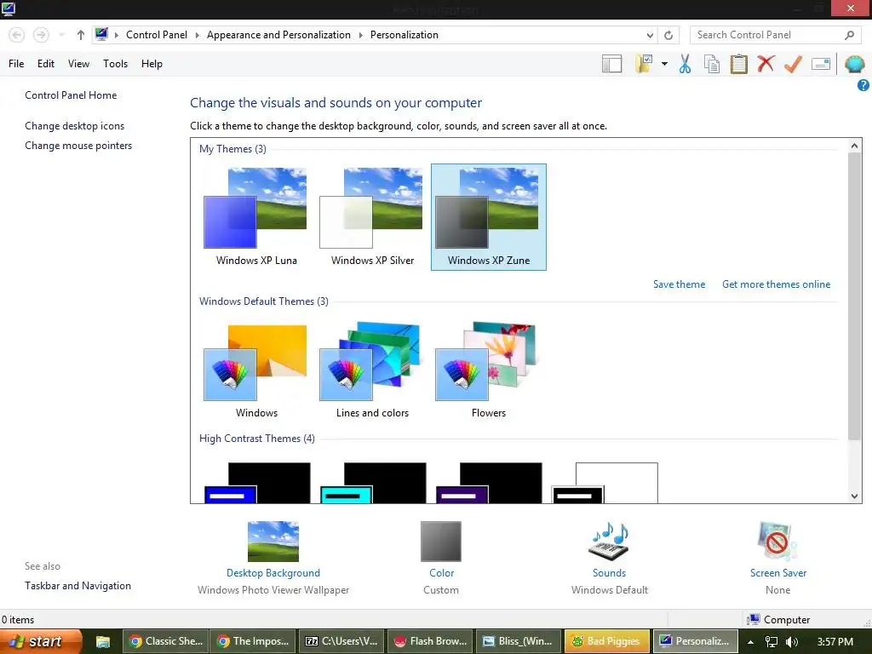Open the file explorer taskbar icon

[x=103, y=642]
